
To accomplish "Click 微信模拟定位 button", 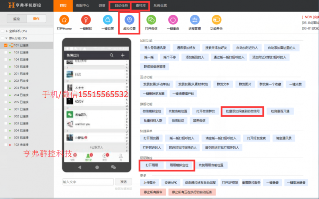I will pyautogui.click(x=152, y=111).
